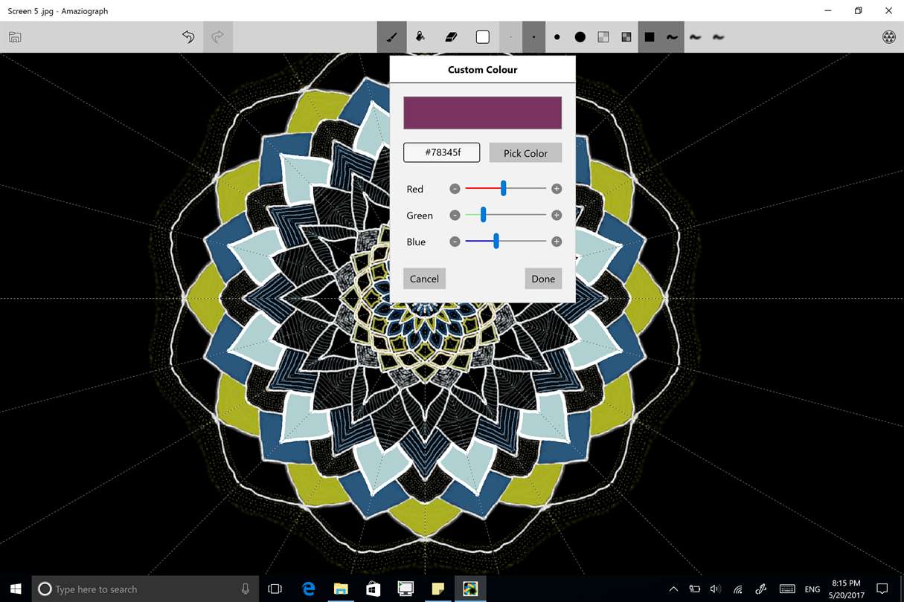904x602 pixels.
Task: Open the clock showing 8:15 PM
Action: coord(844,589)
